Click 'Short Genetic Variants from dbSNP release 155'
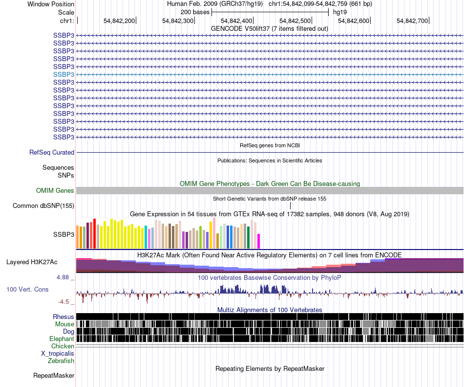 click(x=270, y=199)
